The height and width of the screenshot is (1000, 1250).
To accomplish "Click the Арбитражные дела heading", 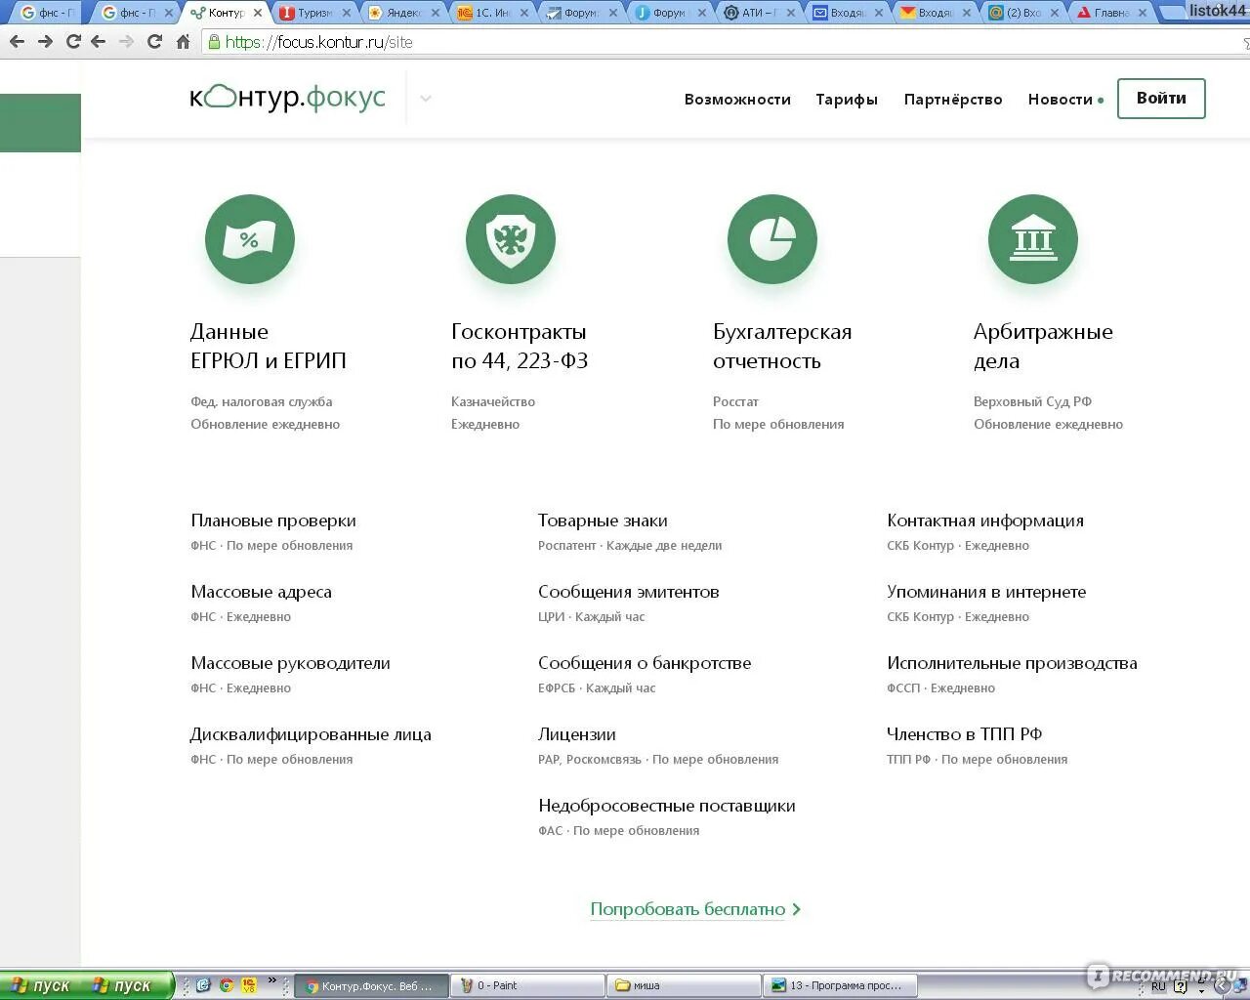I will (1043, 347).
